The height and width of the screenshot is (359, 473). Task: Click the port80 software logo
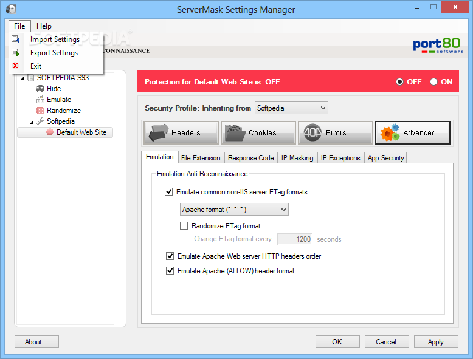click(x=438, y=46)
